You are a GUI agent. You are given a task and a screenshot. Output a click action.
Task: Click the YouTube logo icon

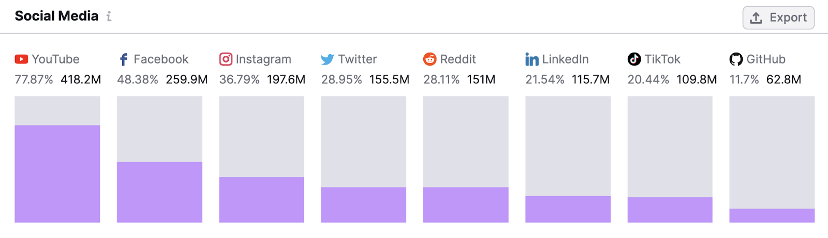tap(21, 59)
